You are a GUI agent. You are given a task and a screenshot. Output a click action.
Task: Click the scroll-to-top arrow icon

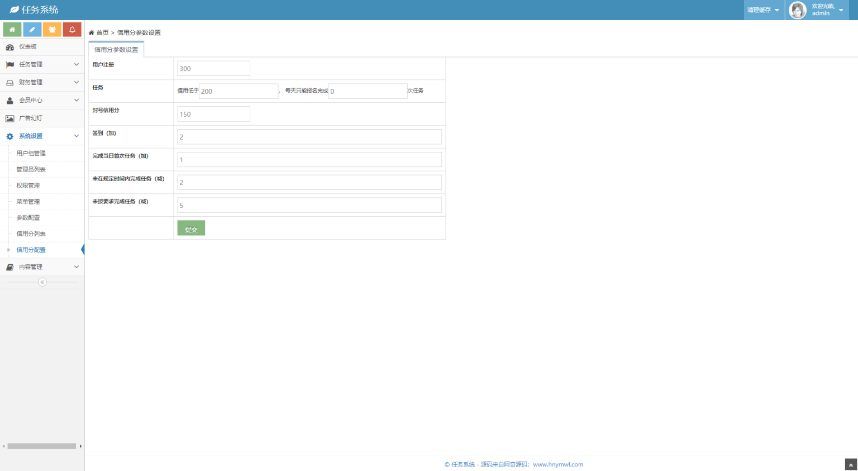pos(851,465)
